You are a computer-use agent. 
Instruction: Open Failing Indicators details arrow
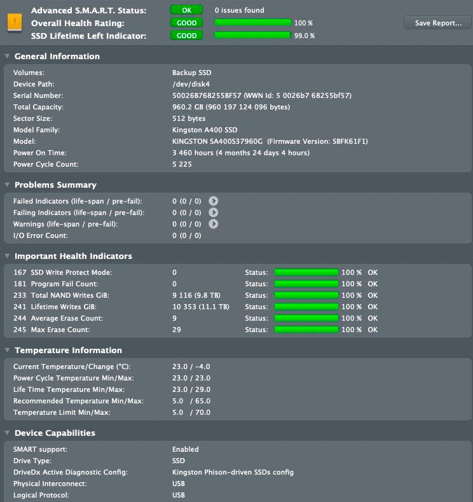(x=214, y=213)
